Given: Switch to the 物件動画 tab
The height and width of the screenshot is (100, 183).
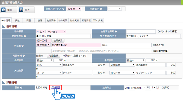Looking at the screenshot, I should [x=63, y=21].
